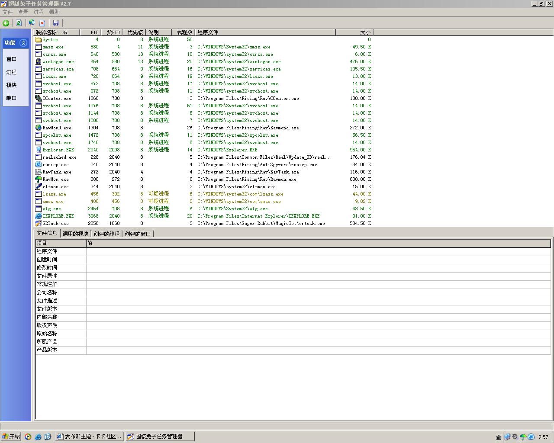Click the Explorer.EXE process icon
Screen dimensions: 554x443
tap(39, 150)
